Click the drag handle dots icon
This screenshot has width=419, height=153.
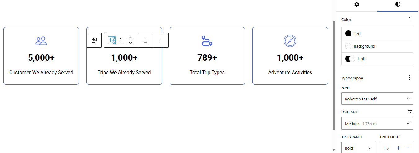[121, 40]
